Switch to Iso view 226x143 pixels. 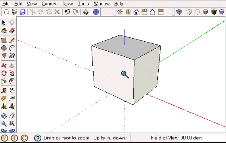pos(120,12)
